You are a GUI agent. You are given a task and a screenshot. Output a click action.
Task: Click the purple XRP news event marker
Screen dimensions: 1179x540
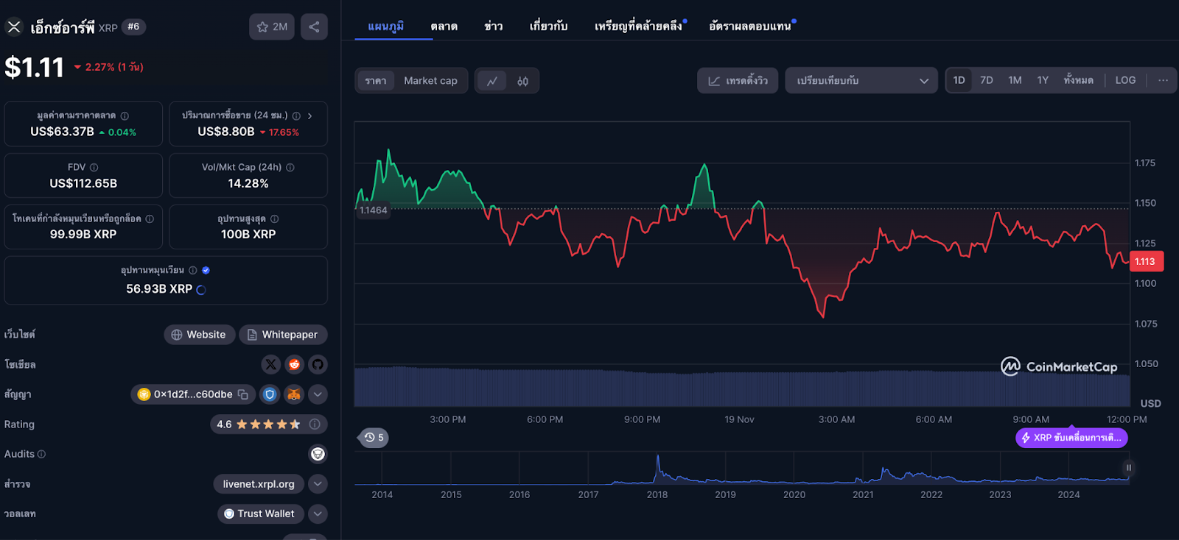pyautogui.click(x=1071, y=438)
